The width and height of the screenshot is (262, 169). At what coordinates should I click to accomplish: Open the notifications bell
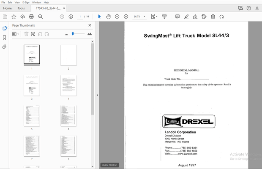(x=257, y=8)
